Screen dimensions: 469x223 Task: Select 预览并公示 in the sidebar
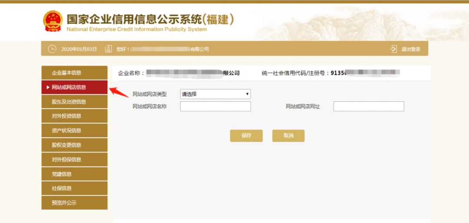pos(74,203)
